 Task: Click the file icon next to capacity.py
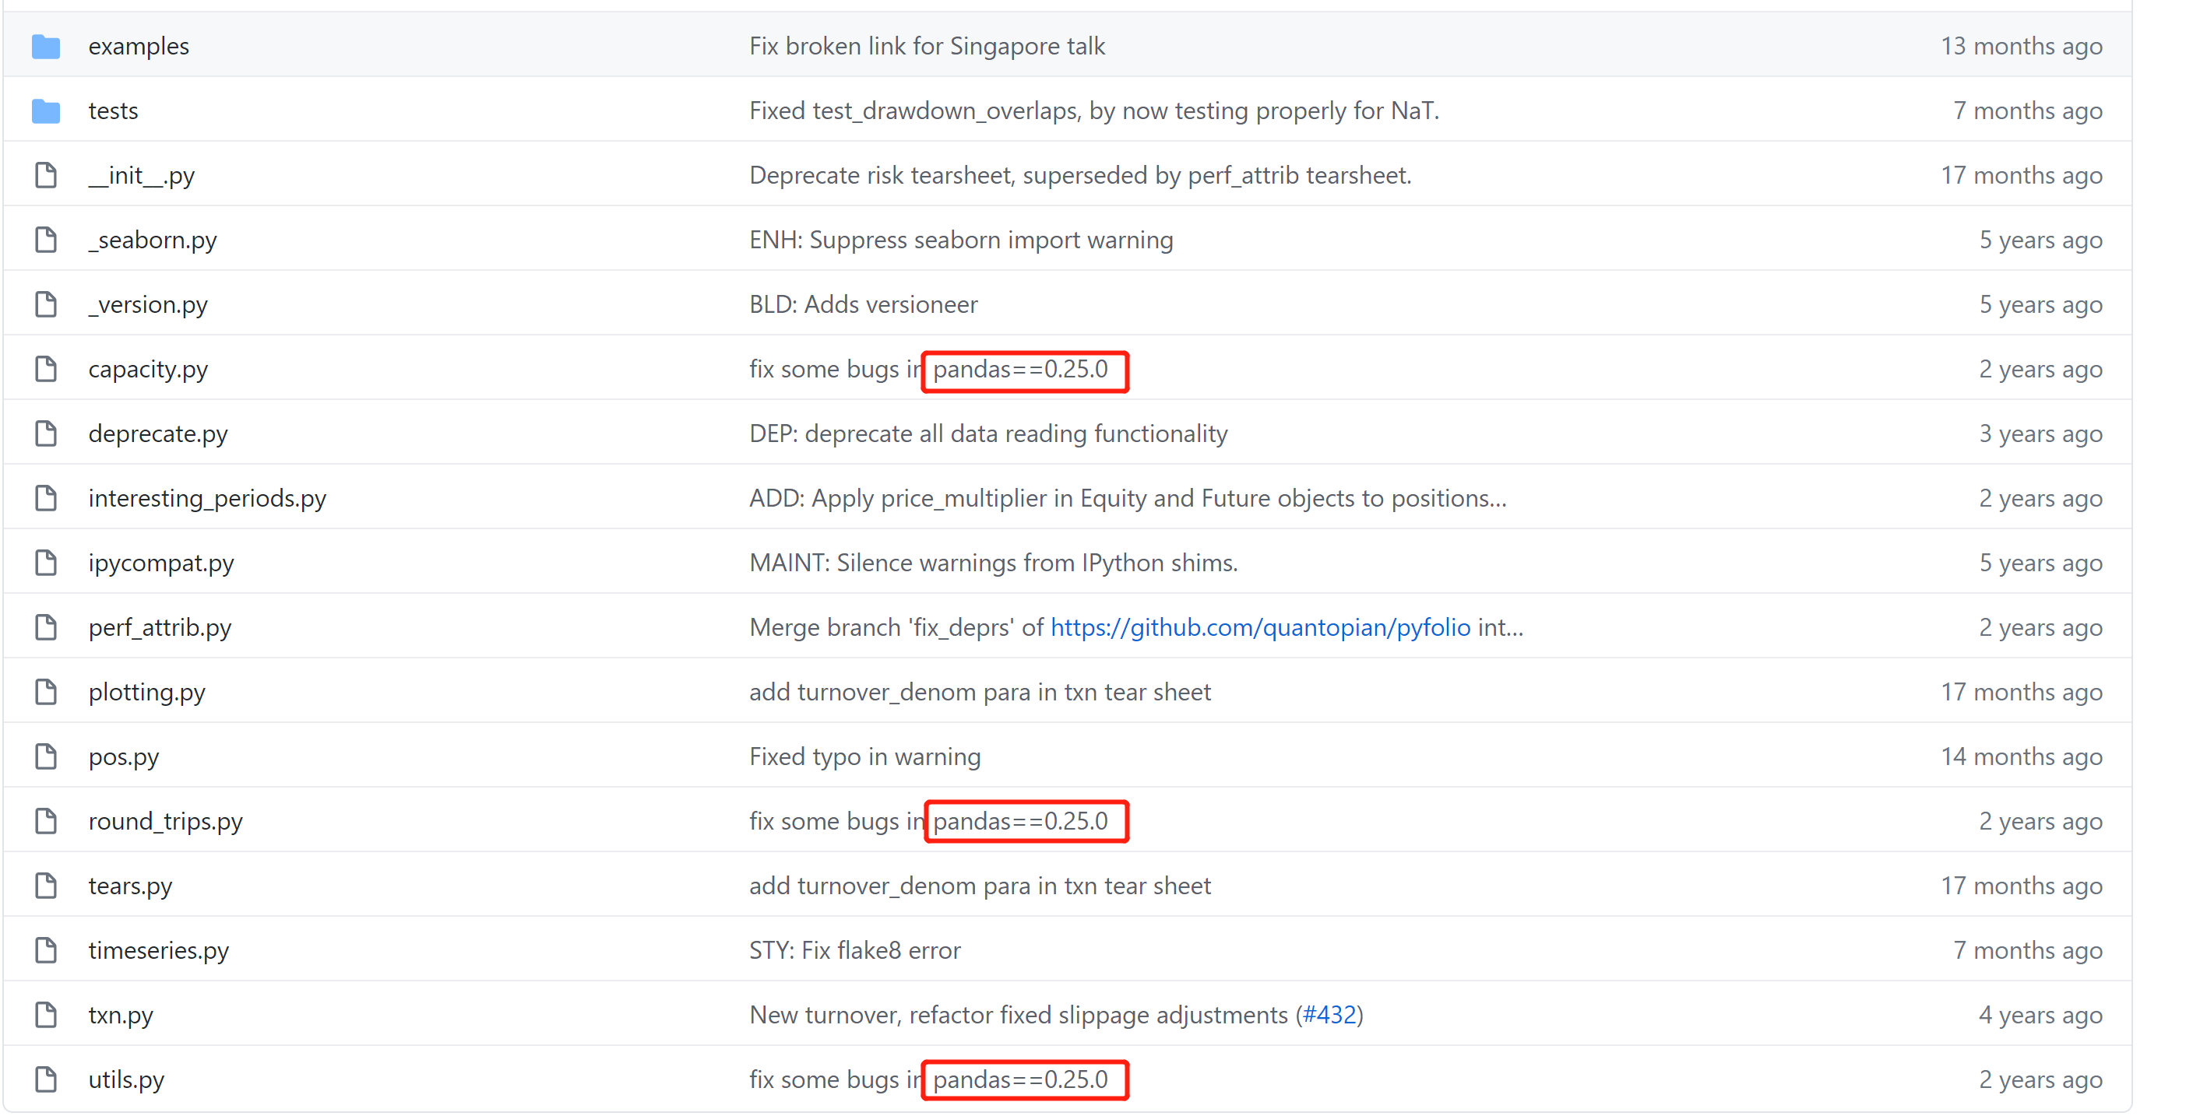click(x=46, y=369)
